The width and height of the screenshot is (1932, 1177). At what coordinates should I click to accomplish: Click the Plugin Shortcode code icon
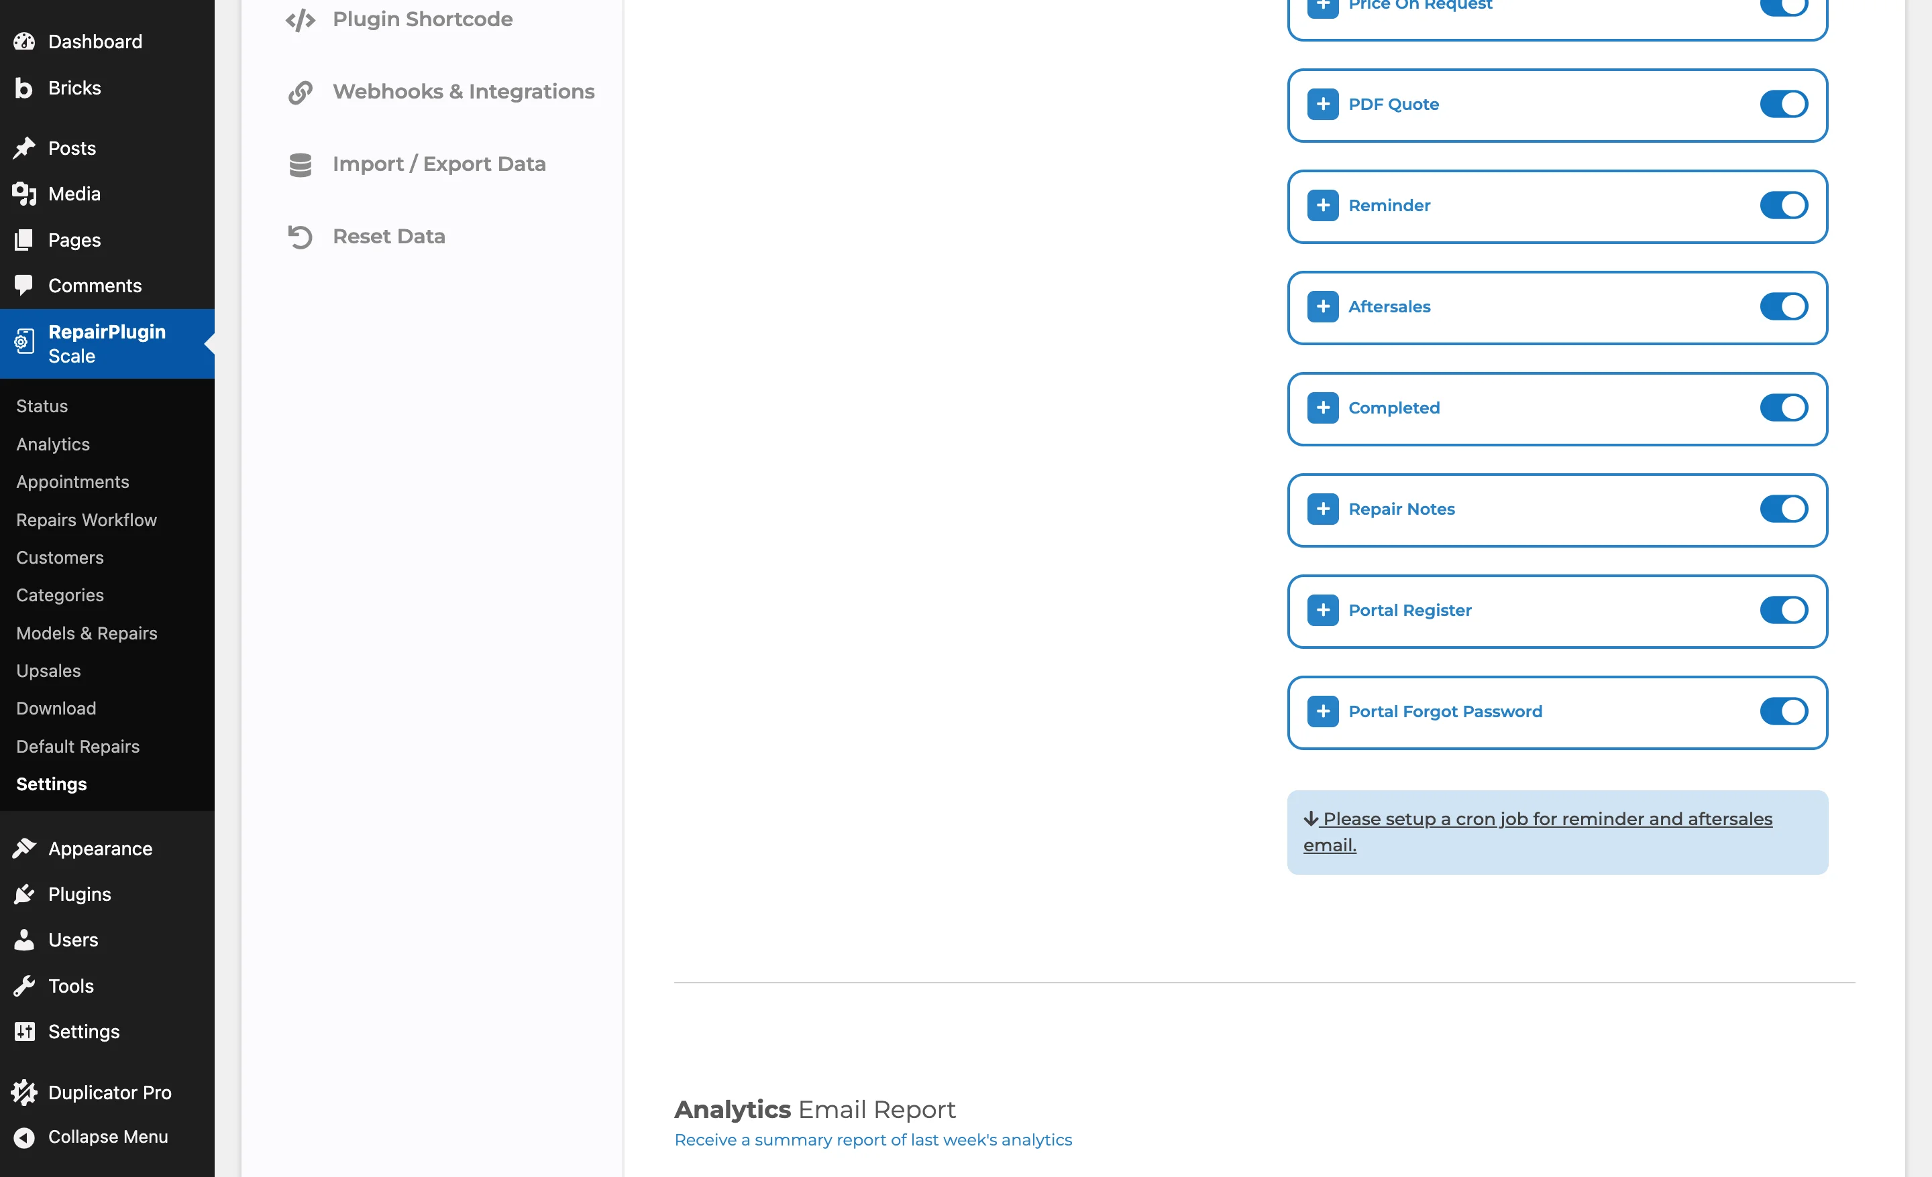point(301,19)
